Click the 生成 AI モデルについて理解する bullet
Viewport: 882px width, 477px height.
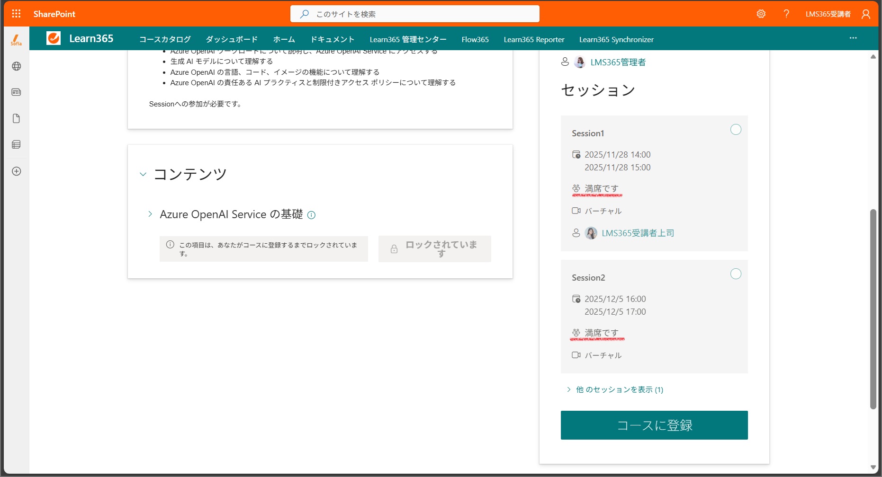click(222, 61)
